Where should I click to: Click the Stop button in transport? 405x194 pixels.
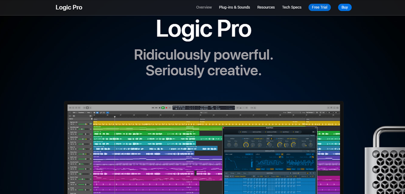click(x=159, y=108)
